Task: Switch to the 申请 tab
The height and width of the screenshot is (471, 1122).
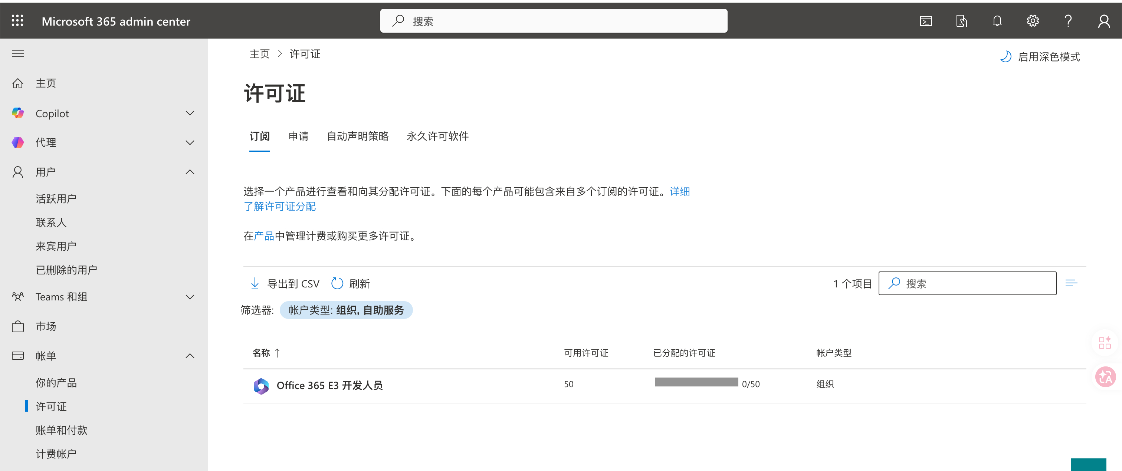Action: coord(298,136)
